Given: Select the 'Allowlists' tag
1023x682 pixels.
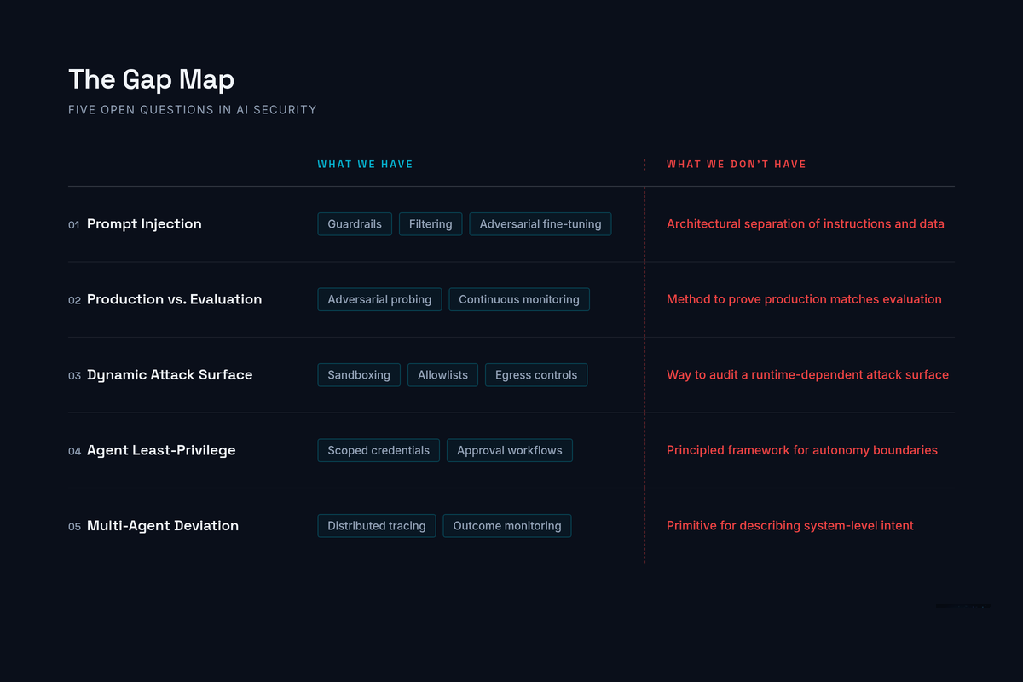Looking at the screenshot, I should (x=442, y=375).
